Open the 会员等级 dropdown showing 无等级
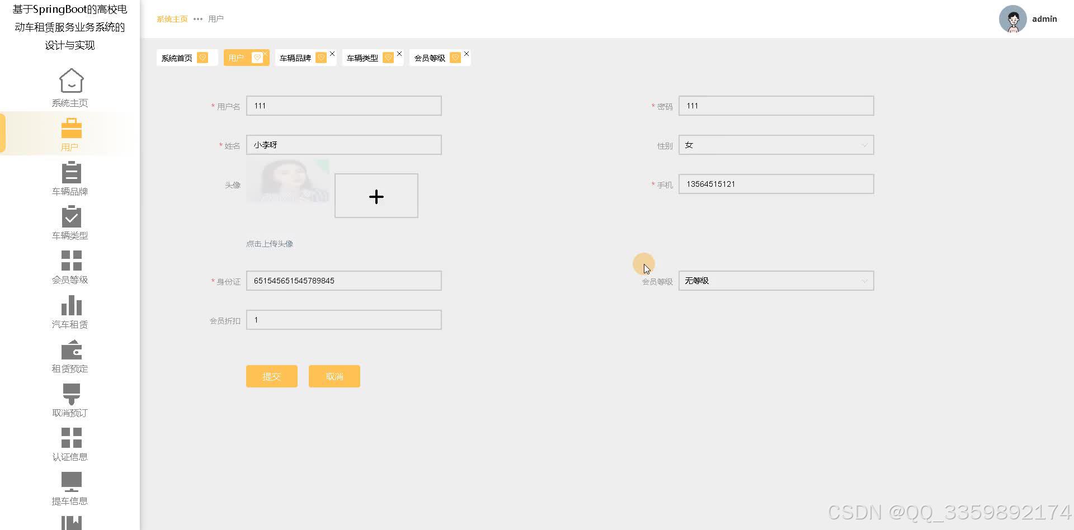 (x=776, y=281)
